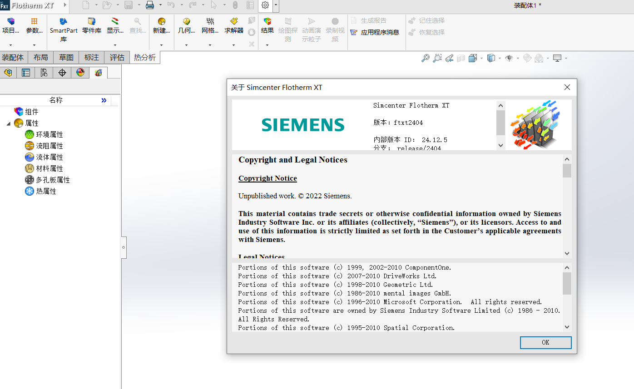634x389 pixels.
Task: Click the View Orientation cube icon
Action: coord(473,58)
